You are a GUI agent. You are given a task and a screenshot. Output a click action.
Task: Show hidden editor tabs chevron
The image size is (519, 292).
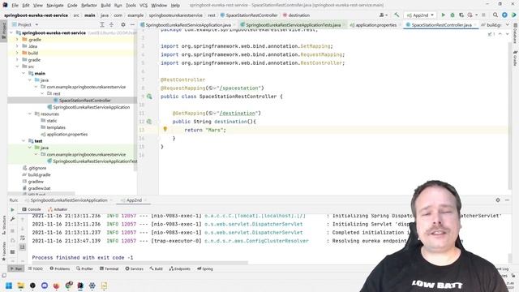point(508,25)
